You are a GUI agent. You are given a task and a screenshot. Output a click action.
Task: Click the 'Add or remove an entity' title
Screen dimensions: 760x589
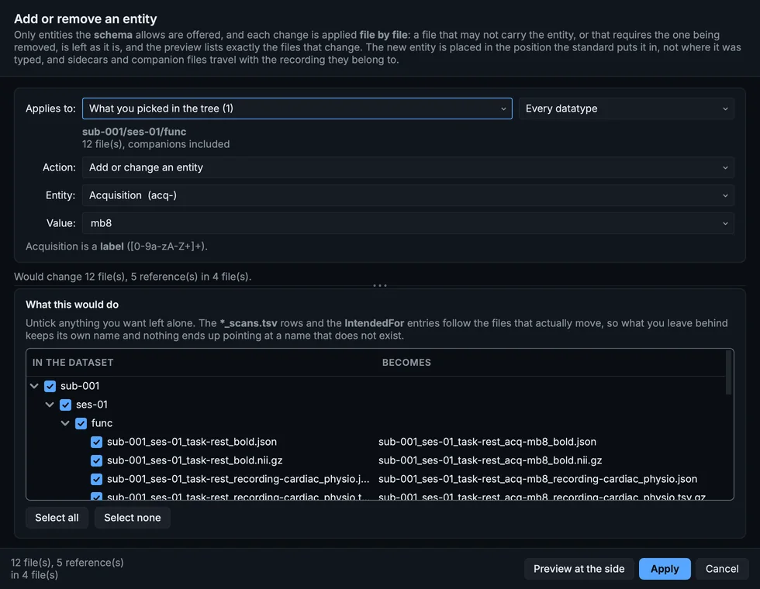coord(85,19)
